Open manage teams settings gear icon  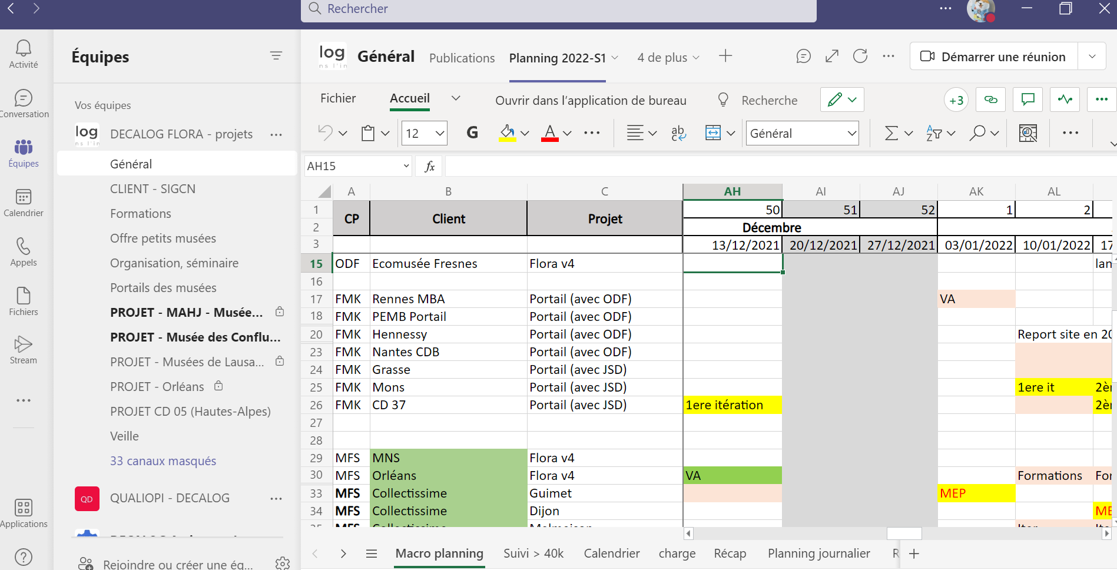(283, 564)
